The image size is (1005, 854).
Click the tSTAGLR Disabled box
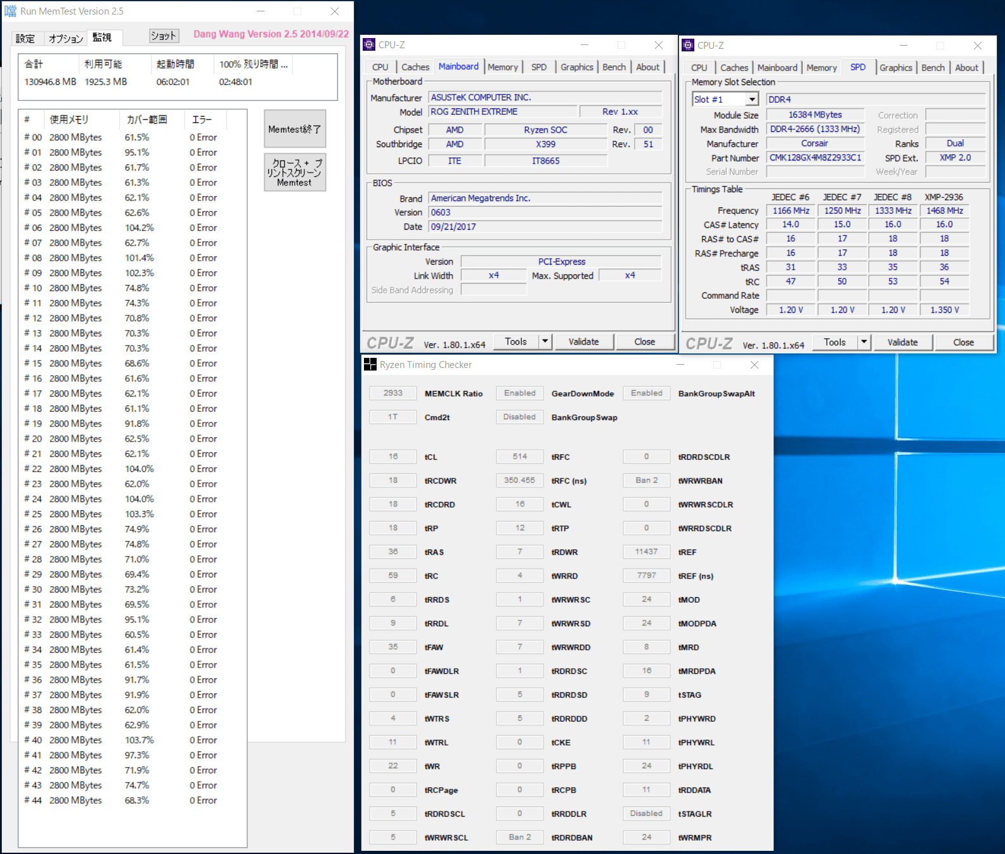647,813
